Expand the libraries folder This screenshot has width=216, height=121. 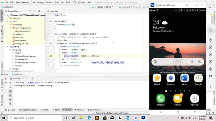coord(10,25)
